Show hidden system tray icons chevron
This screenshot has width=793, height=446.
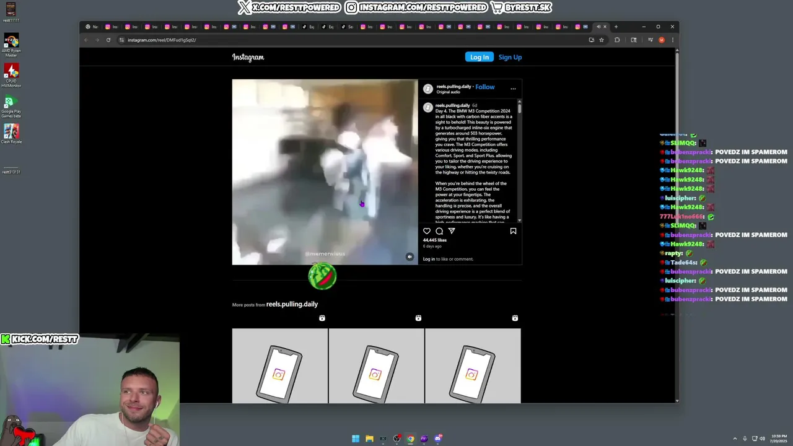tap(735, 439)
